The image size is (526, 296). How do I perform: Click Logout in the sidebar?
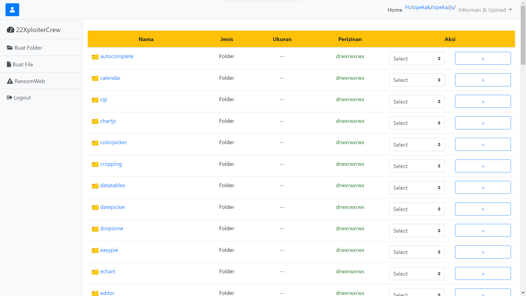tap(41, 98)
